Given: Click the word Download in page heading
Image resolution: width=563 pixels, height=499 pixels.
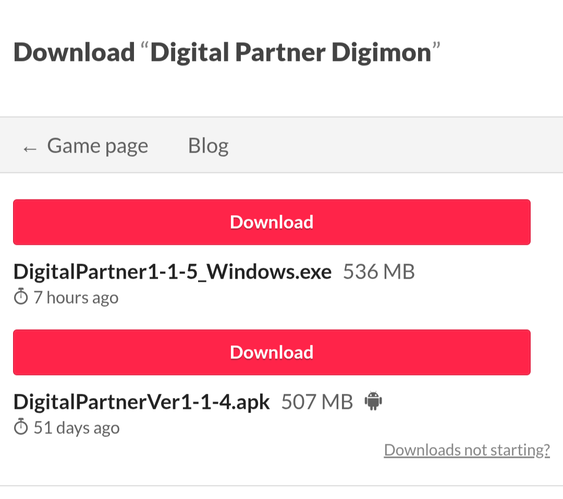Looking at the screenshot, I should (74, 53).
